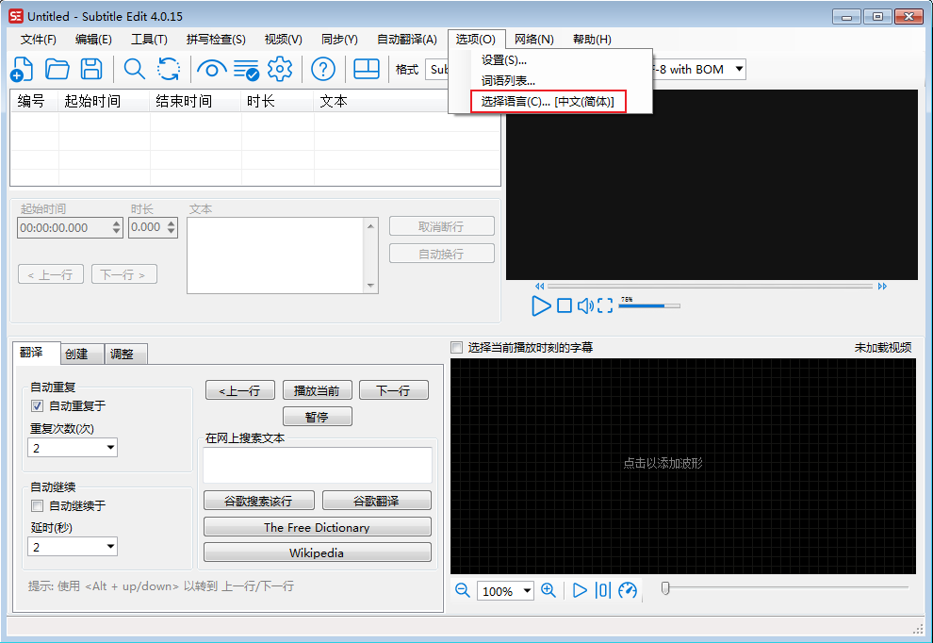
Task: Choose 选择语言 from the options menu
Action: (x=548, y=102)
